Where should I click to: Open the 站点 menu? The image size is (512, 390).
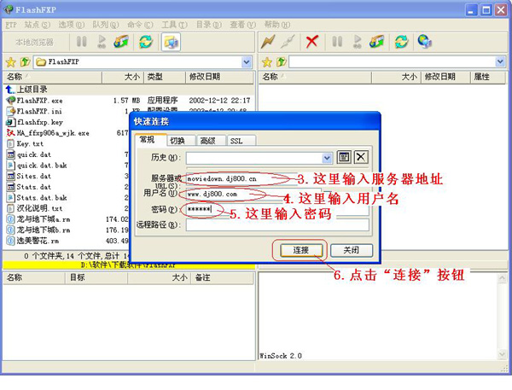click(x=36, y=24)
